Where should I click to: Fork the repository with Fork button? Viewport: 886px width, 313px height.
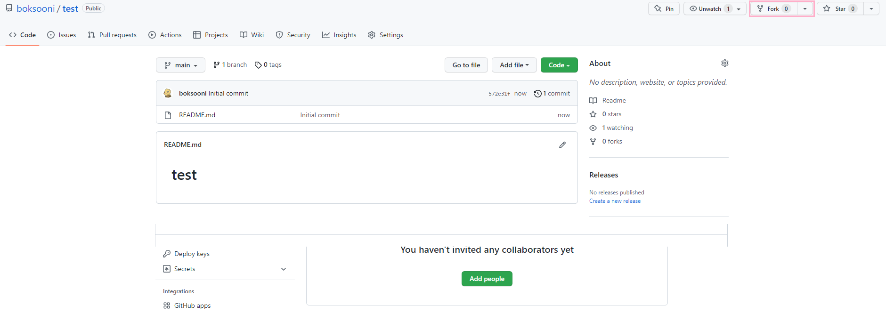tap(773, 8)
